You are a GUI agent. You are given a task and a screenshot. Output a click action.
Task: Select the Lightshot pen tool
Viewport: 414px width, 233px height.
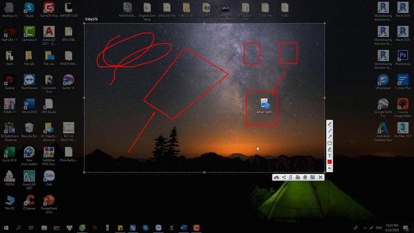329,124
